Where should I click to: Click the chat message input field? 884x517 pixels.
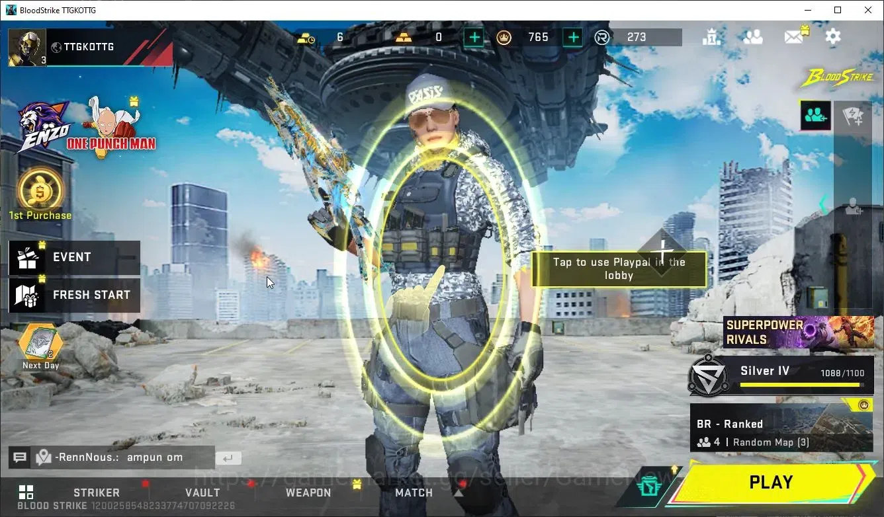124,457
